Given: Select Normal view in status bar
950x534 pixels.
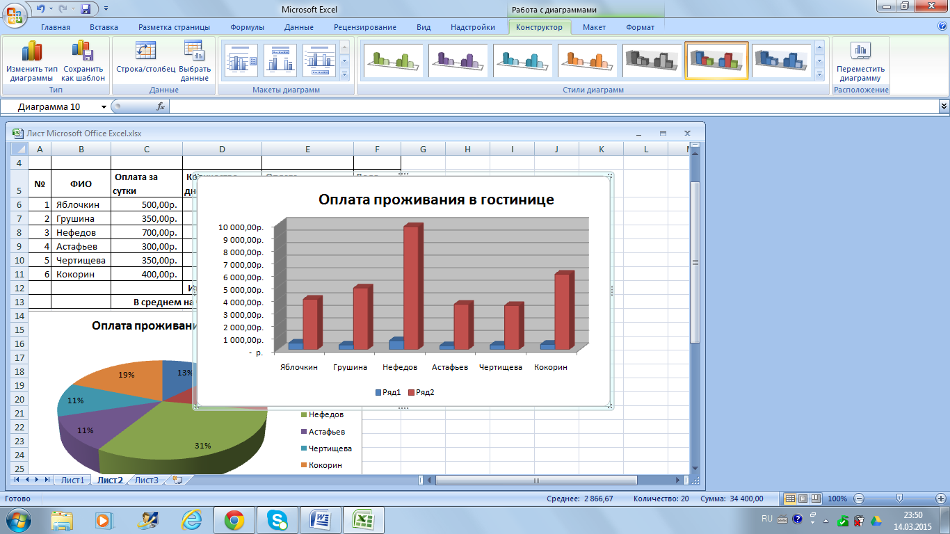Looking at the screenshot, I should (x=790, y=499).
